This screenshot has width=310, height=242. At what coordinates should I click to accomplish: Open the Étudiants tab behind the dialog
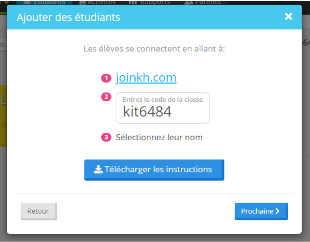[x=44, y=2]
